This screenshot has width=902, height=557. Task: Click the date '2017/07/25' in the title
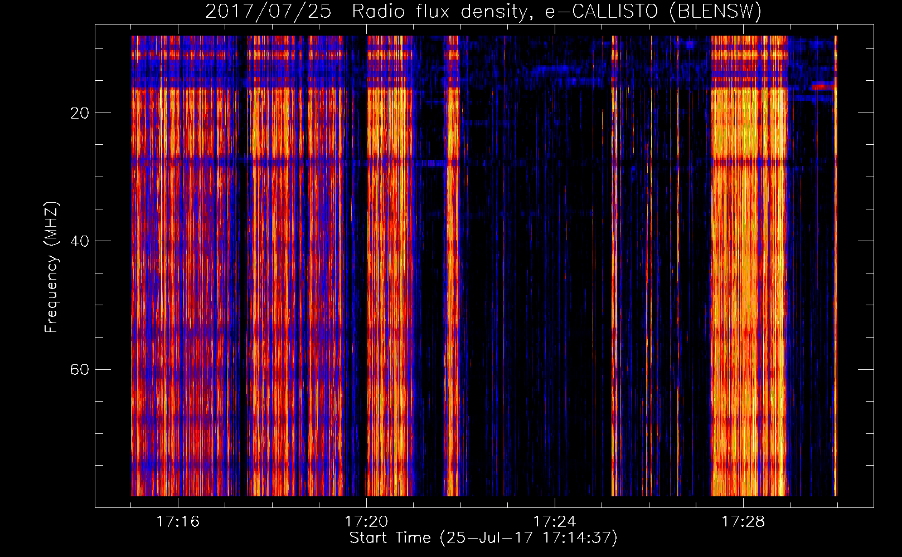tap(268, 11)
